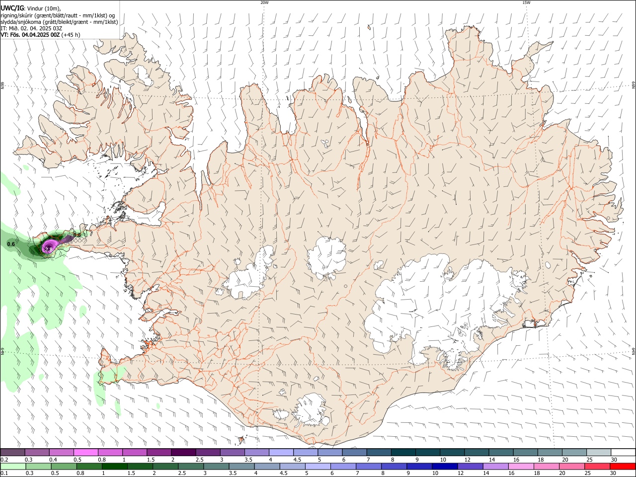Image resolution: width=636 pixels, height=477 pixels.
Task: Click the purple precipitation core on the peninsula
Action: click(x=49, y=246)
